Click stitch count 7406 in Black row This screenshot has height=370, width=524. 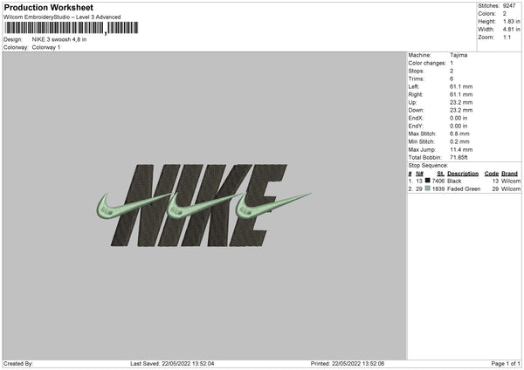point(438,181)
